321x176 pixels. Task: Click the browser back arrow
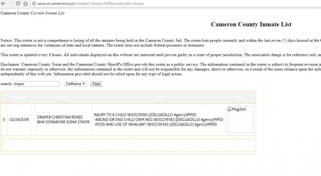(x=3, y=3)
